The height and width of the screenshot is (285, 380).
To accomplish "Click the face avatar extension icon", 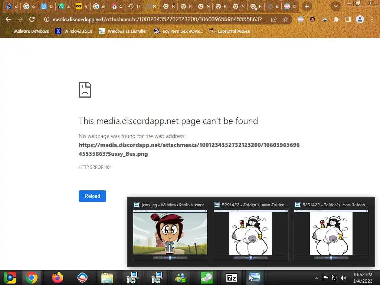I will pos(312,19).
